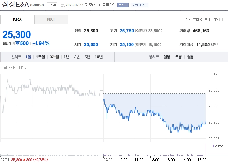Screen dimensions: 228x164
Task: Click the 26,145 y-axis label
Action: [x=214, y=74]
